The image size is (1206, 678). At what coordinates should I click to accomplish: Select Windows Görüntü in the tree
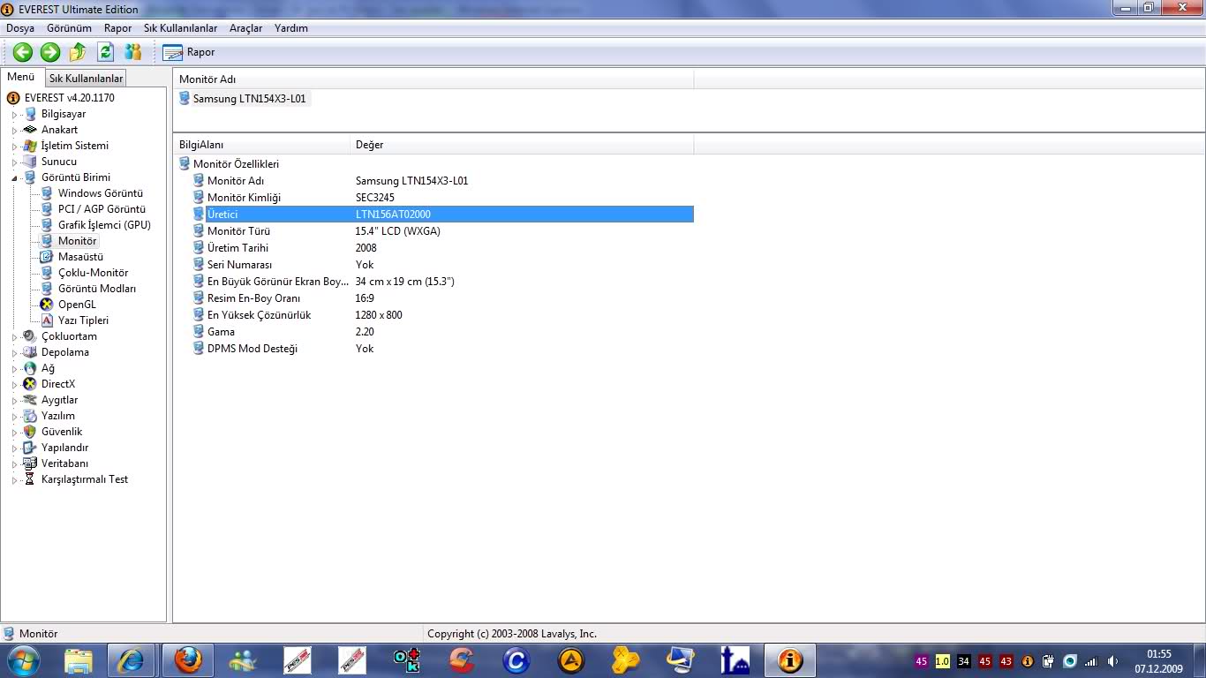(x=101, y=193)
